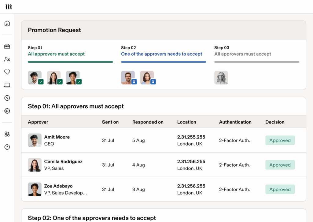
Task: Click the Rippling logo in top-left
Action: pos(9,7)
